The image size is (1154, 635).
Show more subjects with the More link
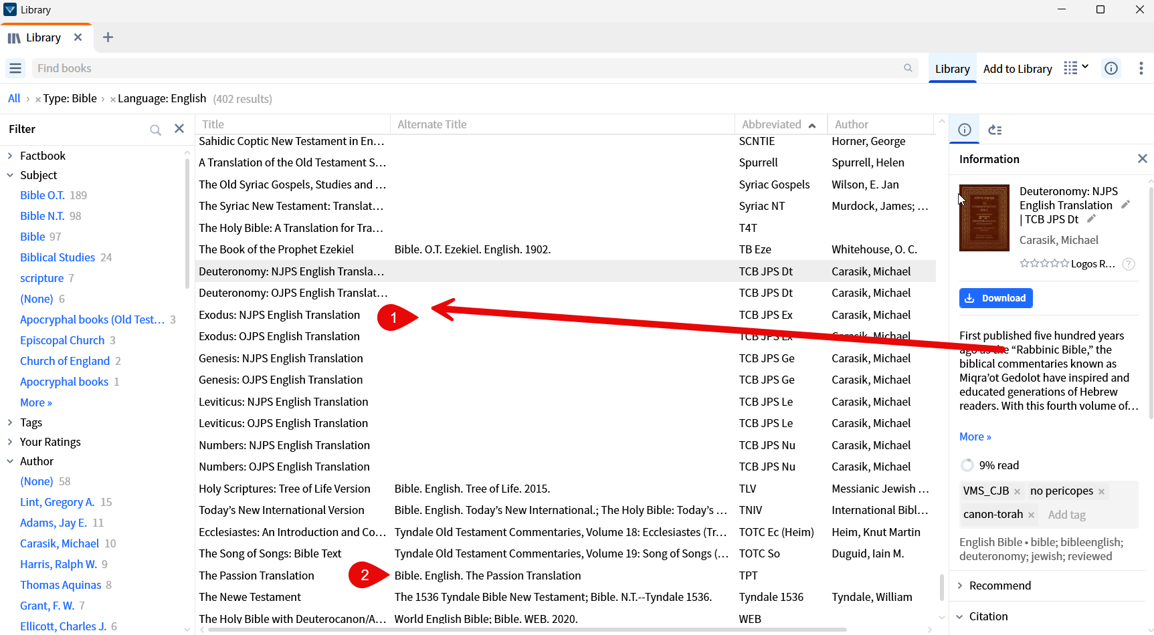click(36, 402)
